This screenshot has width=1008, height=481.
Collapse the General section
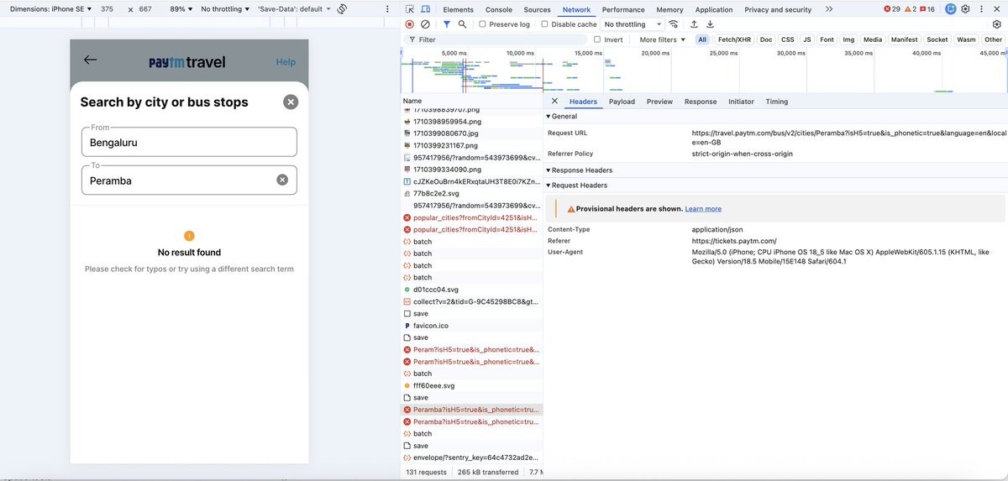(562, 117)
